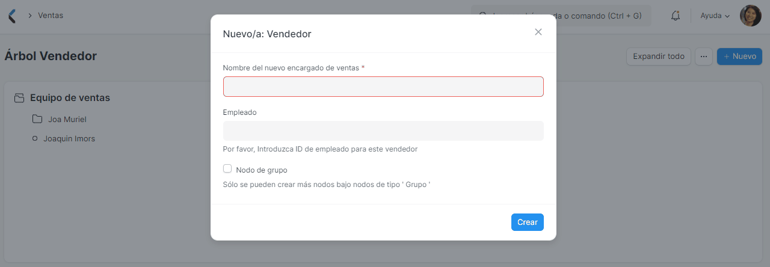Focus the Empleado input field
Screen dimensions: 770x267
pyautogui.click(x=383, y=131)
